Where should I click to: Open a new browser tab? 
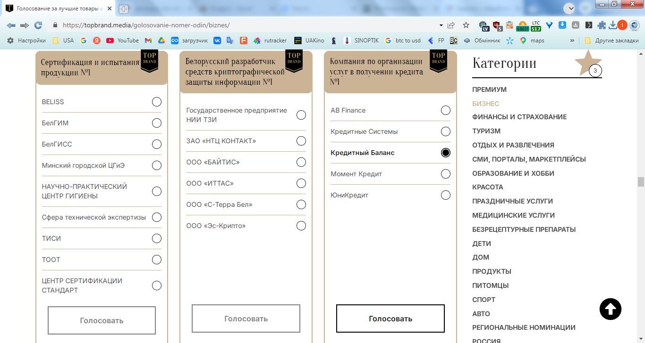124,8
